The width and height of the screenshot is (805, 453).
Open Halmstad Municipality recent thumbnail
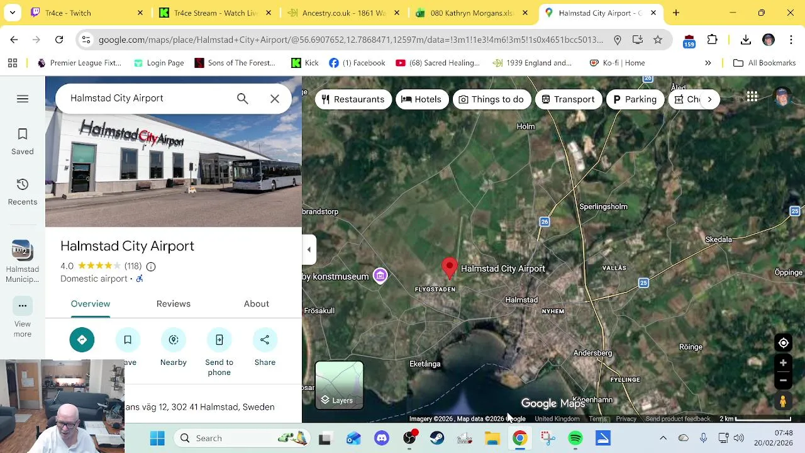[x=23, y=262]
